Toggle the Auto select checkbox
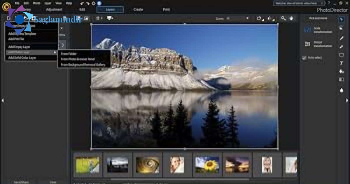350x184 pixels. point(305,58)
